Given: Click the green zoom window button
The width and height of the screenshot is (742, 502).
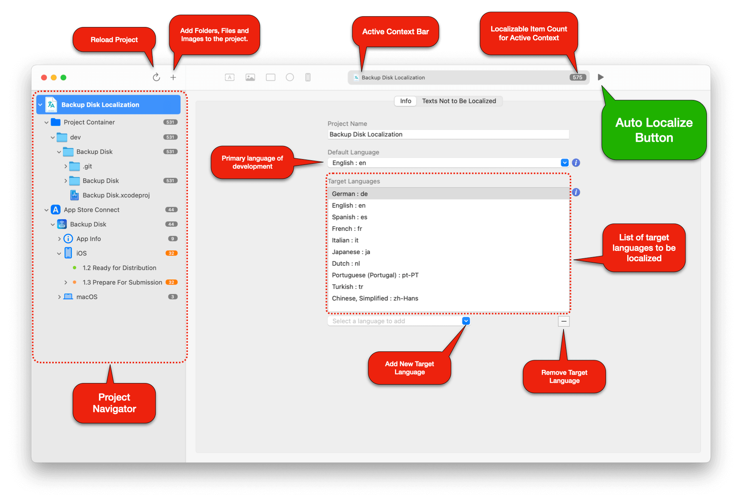Looking at the screenshot, I should pos(63,78).
